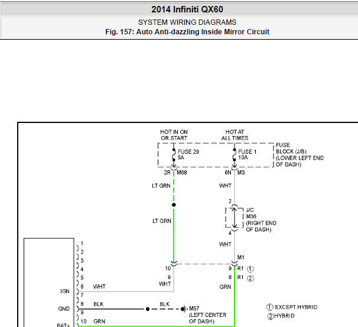Click the circled 1 marker beside R1

pyautogui.click(x=250, y=269)
